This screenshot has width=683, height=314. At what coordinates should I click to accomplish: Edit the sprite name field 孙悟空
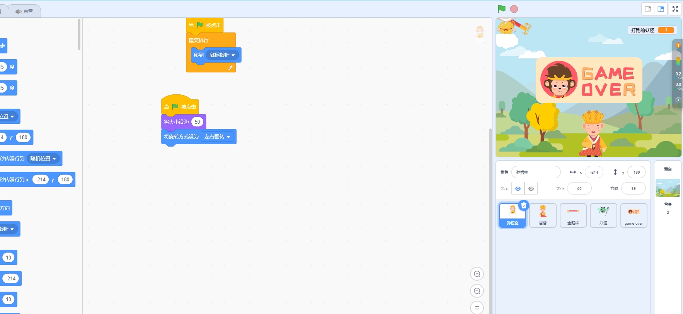[536, 172]
